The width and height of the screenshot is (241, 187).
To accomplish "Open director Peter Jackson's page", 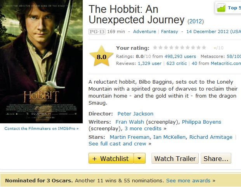I will click(135, 114).
